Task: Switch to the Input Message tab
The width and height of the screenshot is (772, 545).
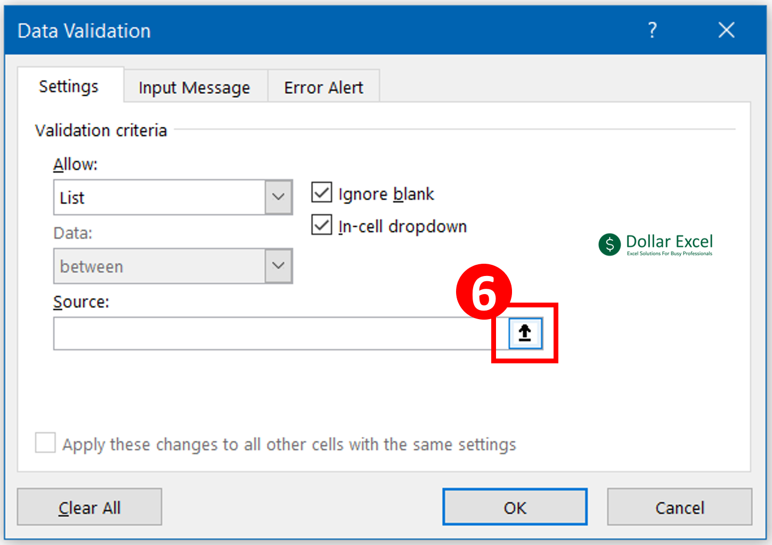Action: pyautogui.click(x=194, y=87)
